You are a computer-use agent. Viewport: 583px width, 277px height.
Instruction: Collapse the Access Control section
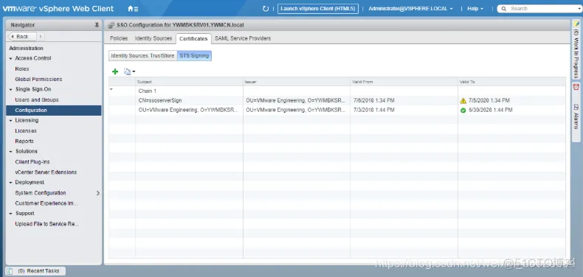tap(11, 59)
